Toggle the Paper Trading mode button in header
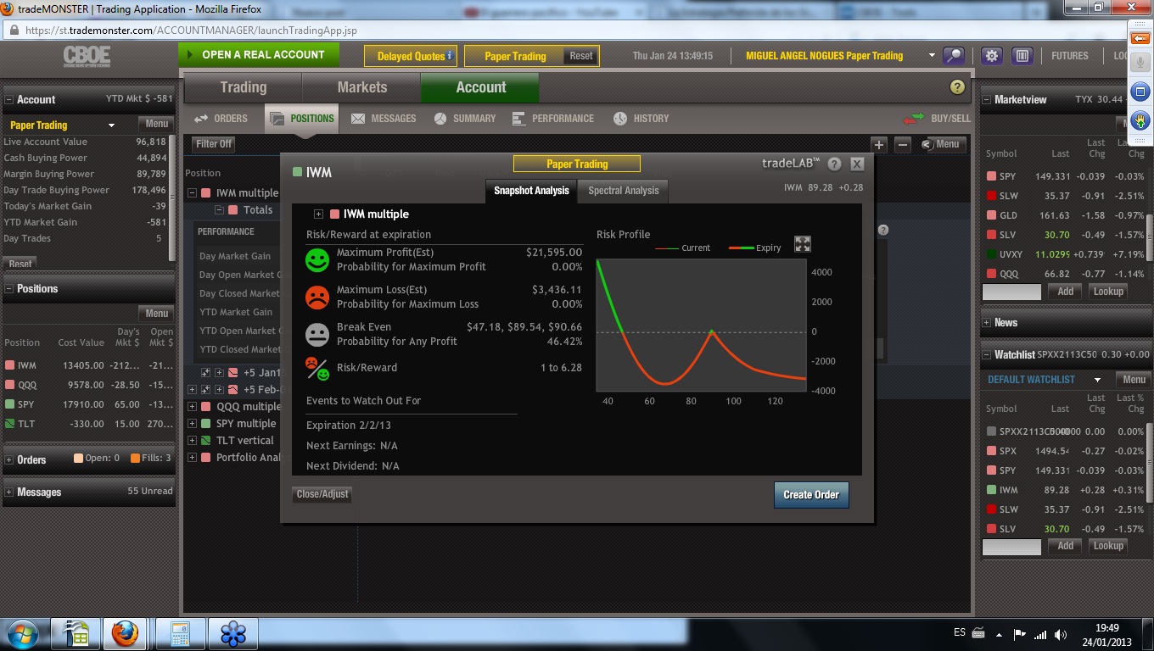Image resolution: width=1154 pixels, height=651 pixels. tap(515, 56)
